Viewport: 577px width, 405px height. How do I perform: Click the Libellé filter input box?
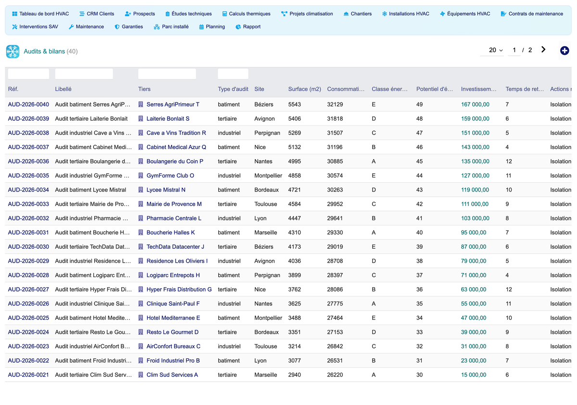pos(84,74)
